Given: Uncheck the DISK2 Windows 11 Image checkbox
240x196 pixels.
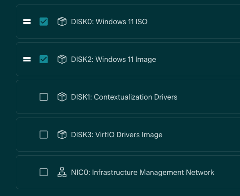Looking at the screenshot, I should (x=44, y=59).
